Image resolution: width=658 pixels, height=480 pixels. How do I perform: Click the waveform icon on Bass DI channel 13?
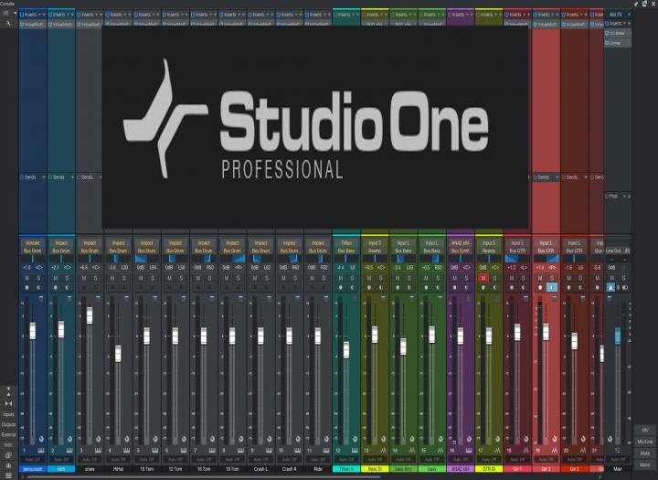[x=384, y=450]
